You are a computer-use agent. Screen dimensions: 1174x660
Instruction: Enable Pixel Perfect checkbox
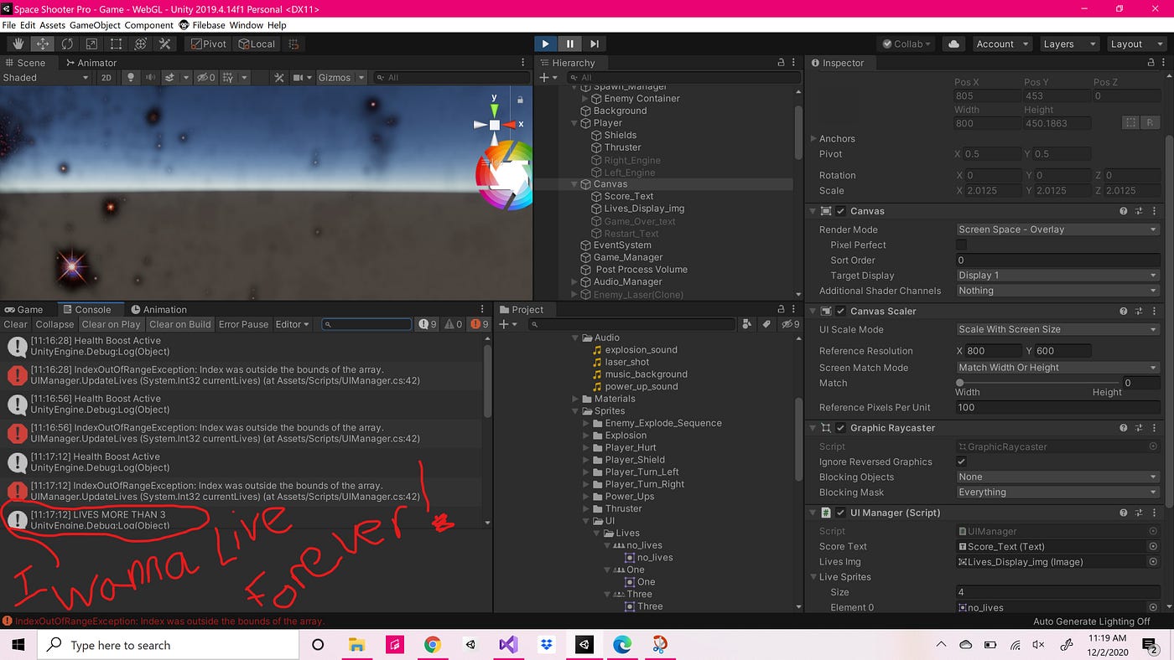[962, 245]
